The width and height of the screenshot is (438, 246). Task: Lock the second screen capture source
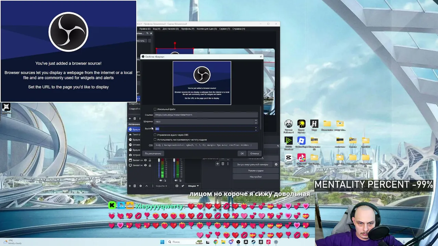[x=150, y=165]
